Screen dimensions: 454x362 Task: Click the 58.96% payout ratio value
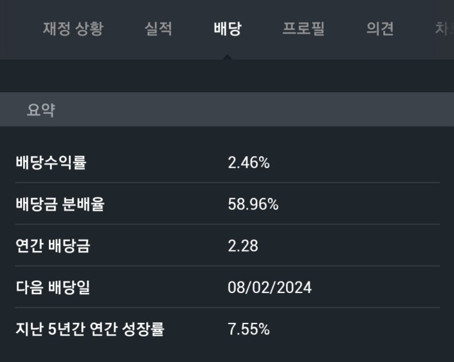[253, 205]
